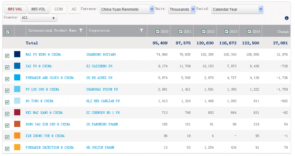The height and width of the screenshot is (156, 295).
Task: Open PUERARIN AND GLUCO @ CHINA link
Action: point(50,78)
